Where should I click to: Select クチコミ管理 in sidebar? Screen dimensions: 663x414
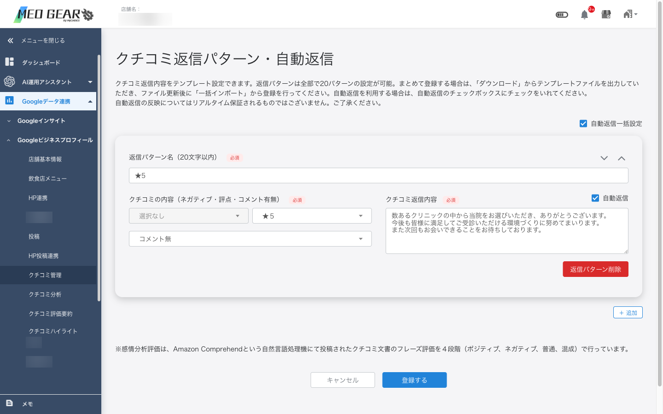[48, 275]
